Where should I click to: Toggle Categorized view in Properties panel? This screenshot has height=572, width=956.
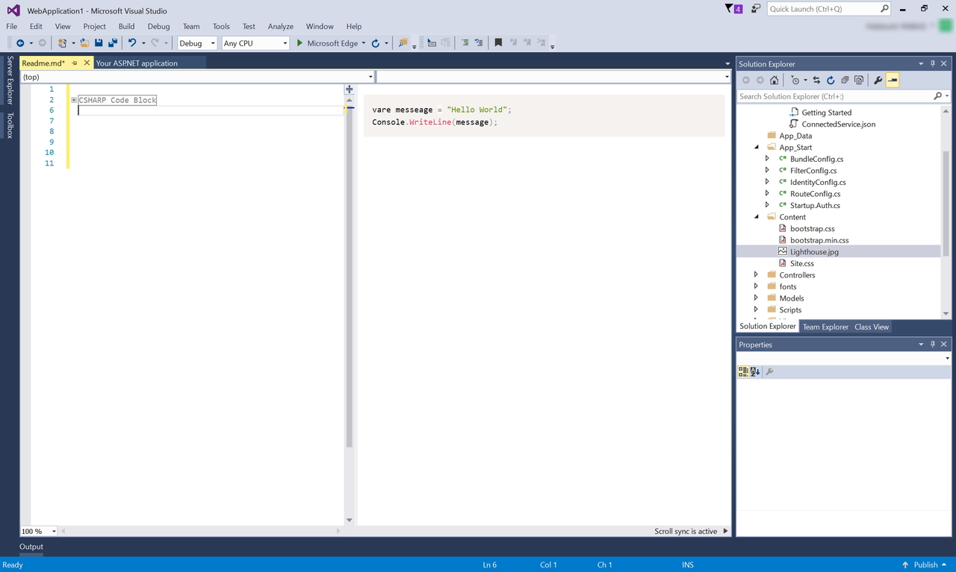tap(743, 371)
